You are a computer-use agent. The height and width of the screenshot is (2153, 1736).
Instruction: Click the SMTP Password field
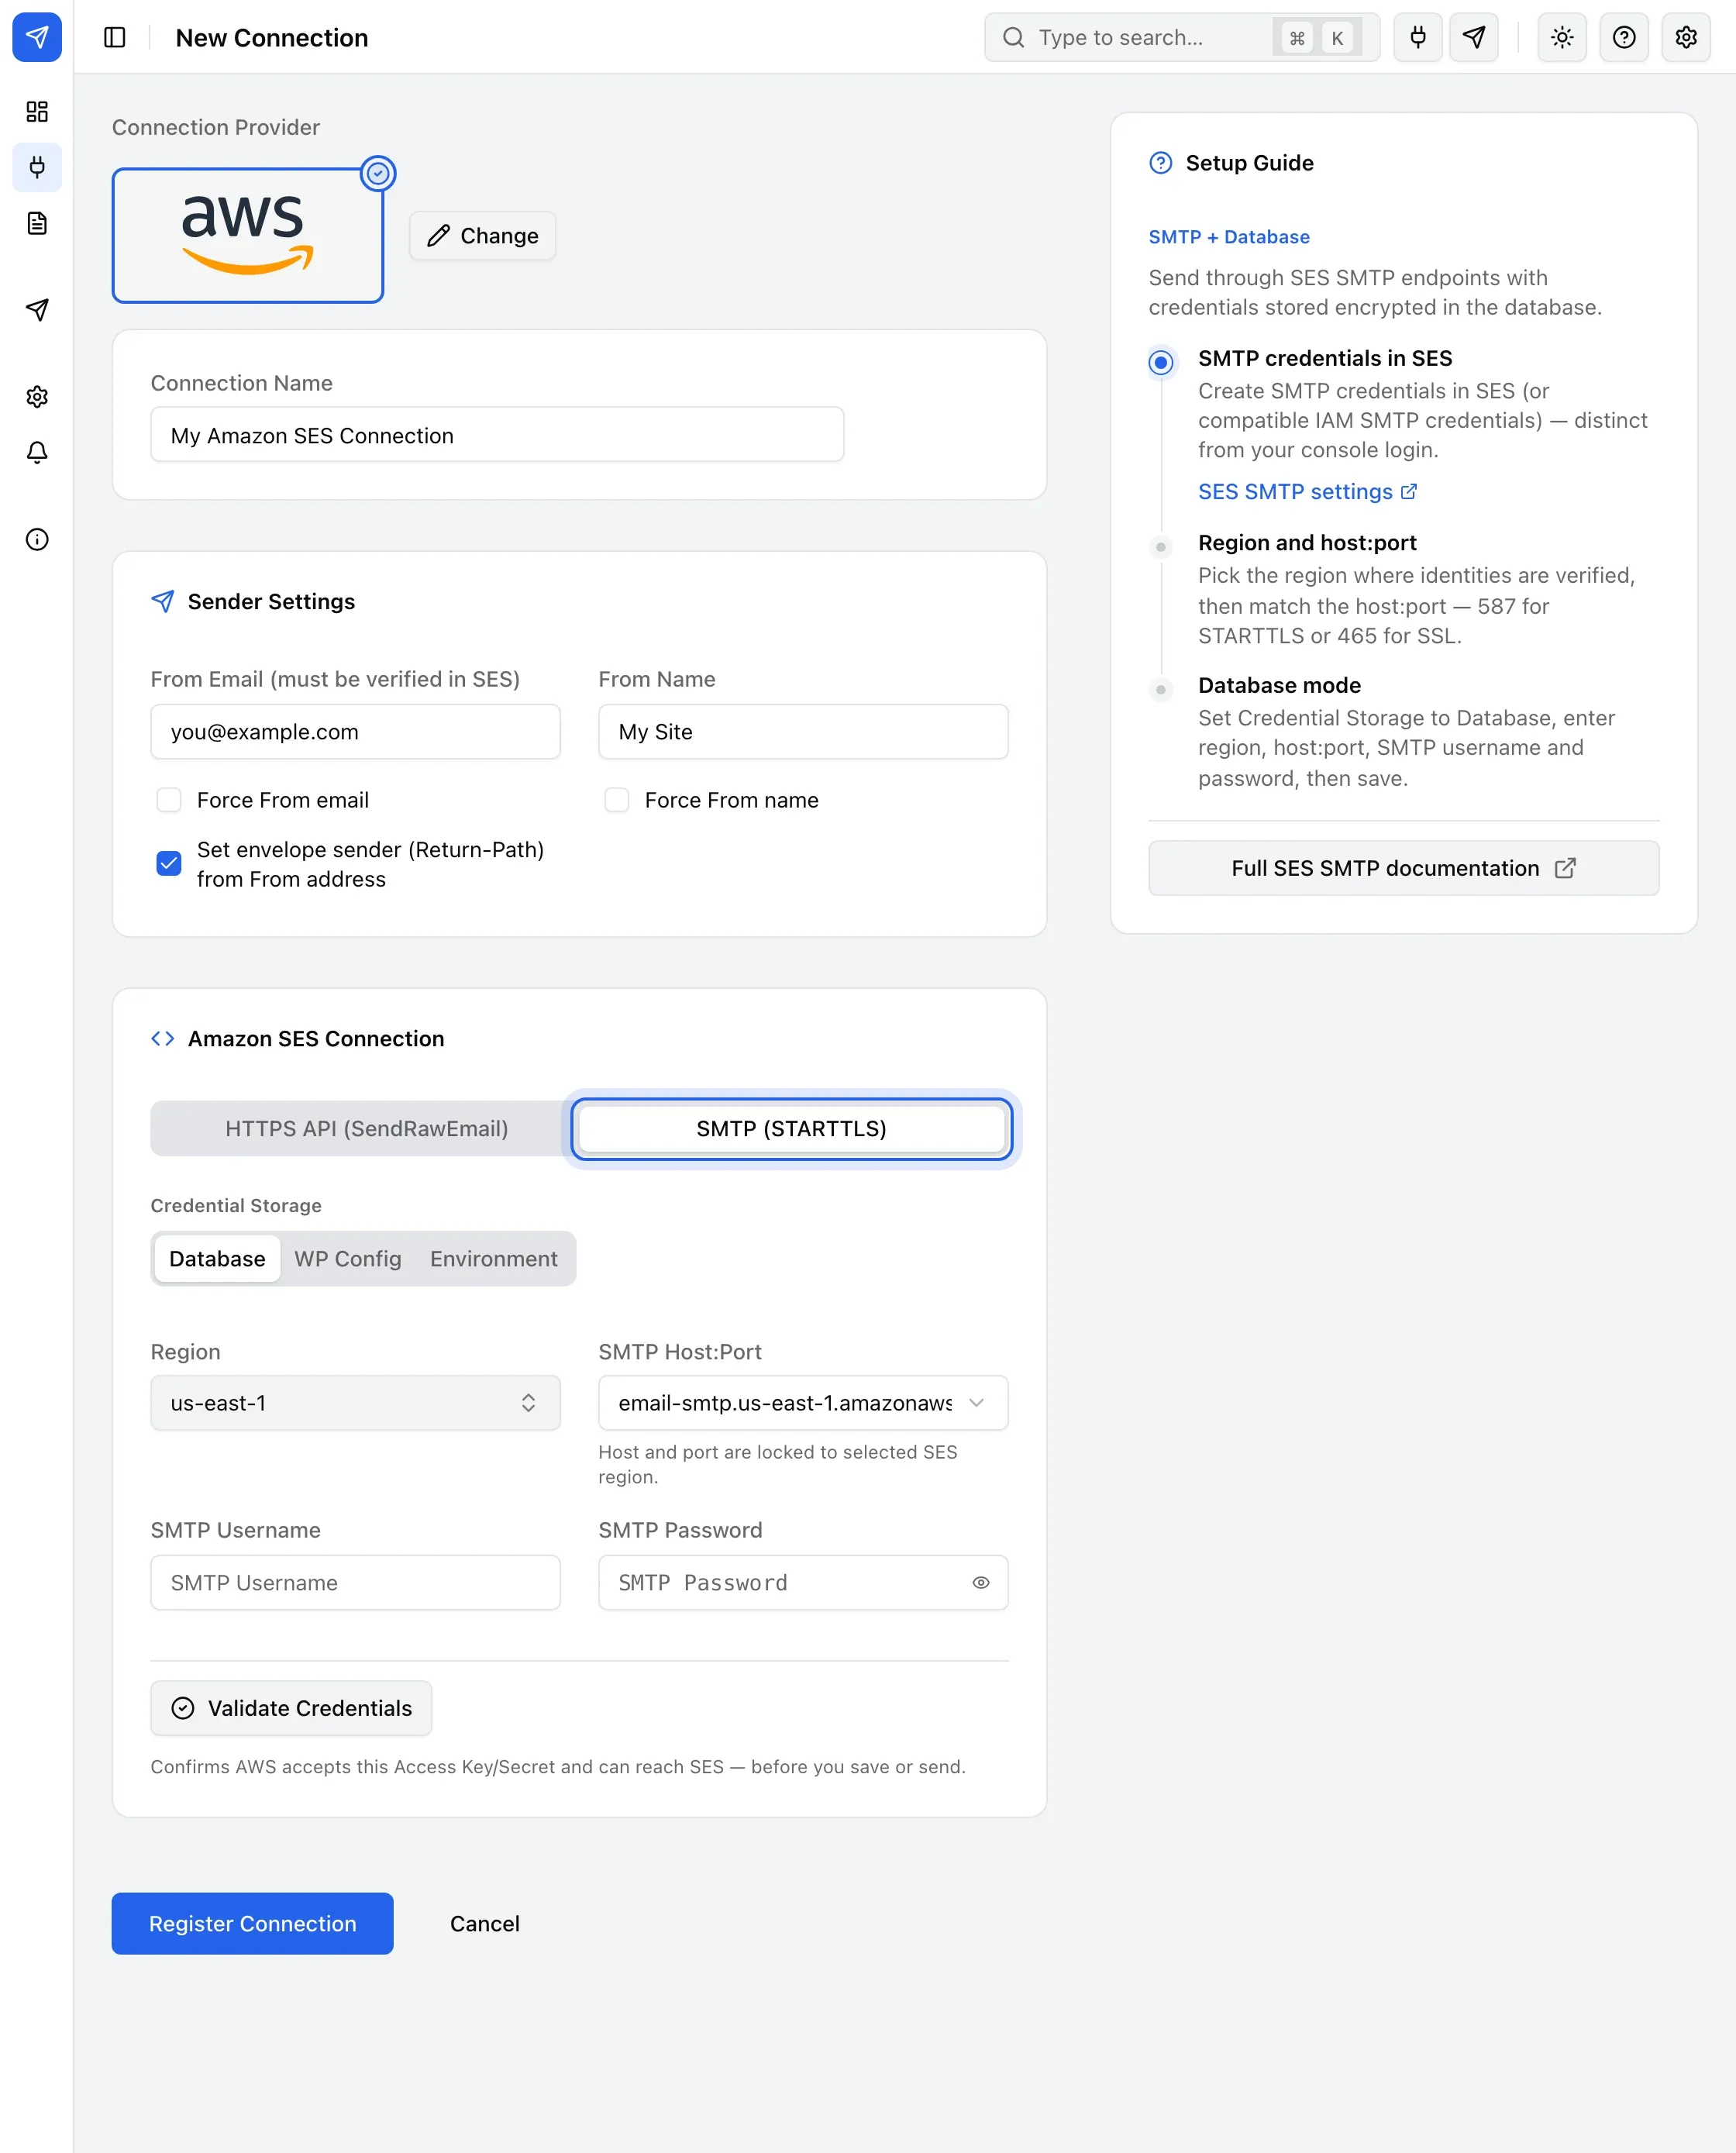point(803,1583)
